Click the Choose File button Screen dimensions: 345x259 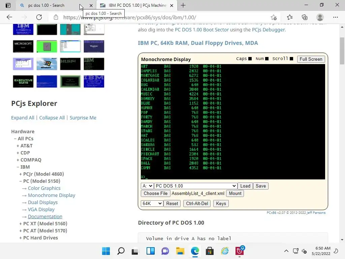(x=156, y=193)
